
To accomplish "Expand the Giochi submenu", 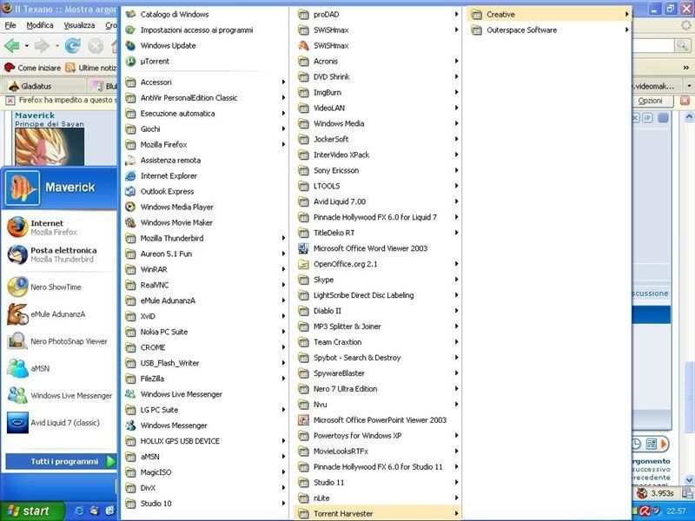I will (x=204, y=129).
